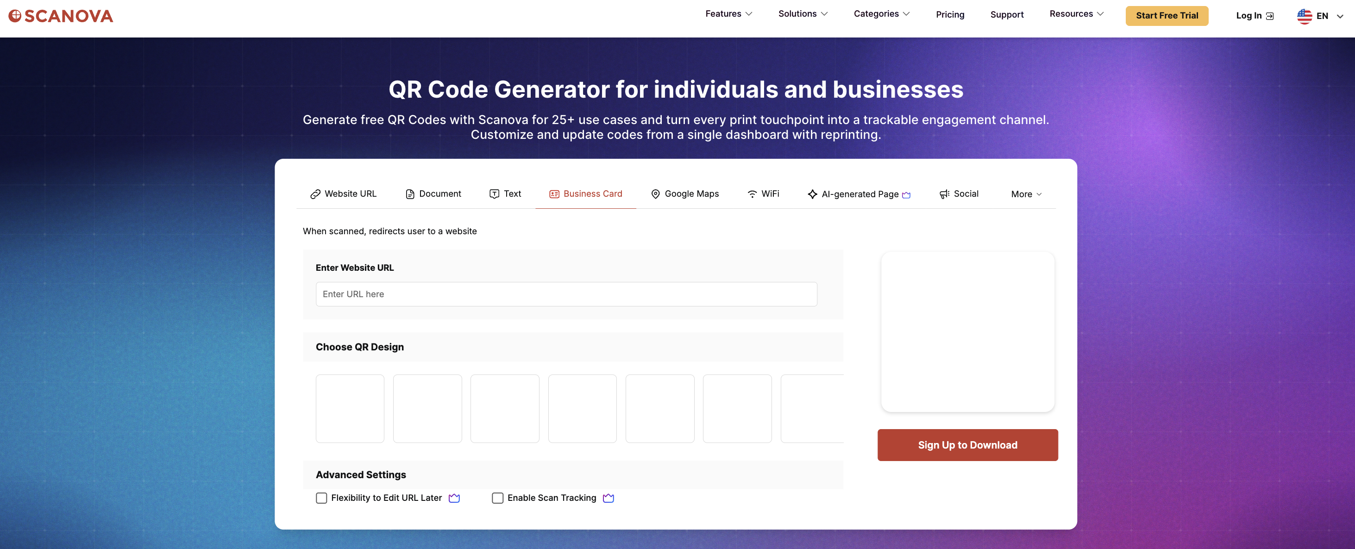1355x549 pixels.
Task: Click the Social megaphone icon
Action: coord(944,194)
